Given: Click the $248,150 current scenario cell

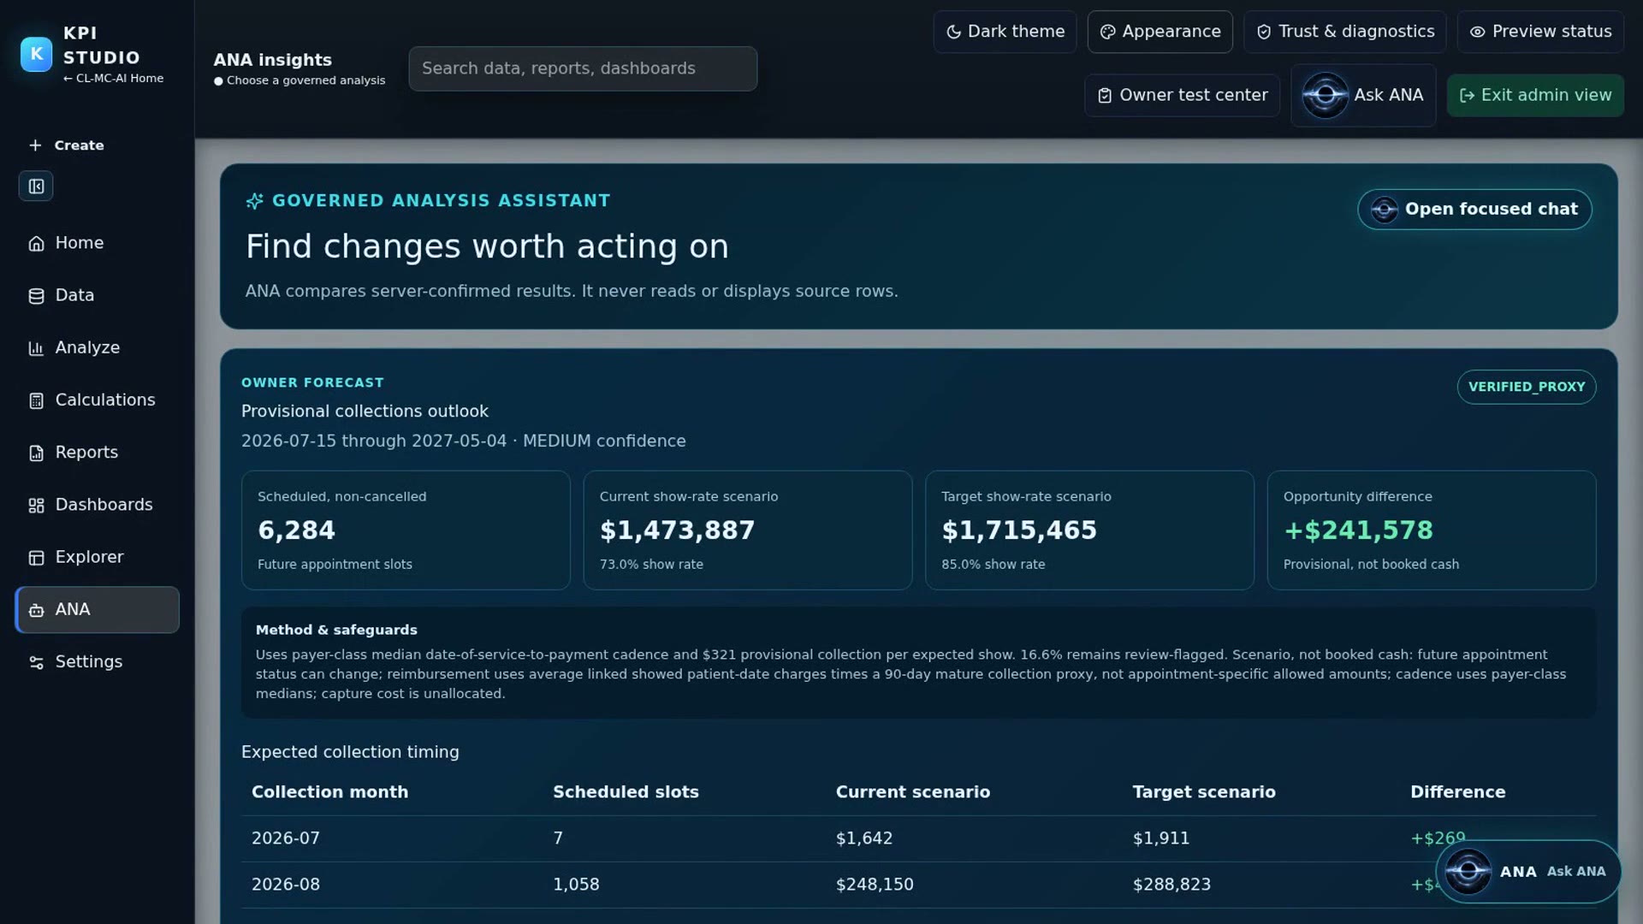Looking at the screenshot, I should point(875,885).
